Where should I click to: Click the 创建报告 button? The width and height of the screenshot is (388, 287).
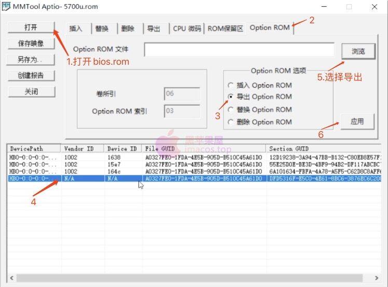pos(31,76)
